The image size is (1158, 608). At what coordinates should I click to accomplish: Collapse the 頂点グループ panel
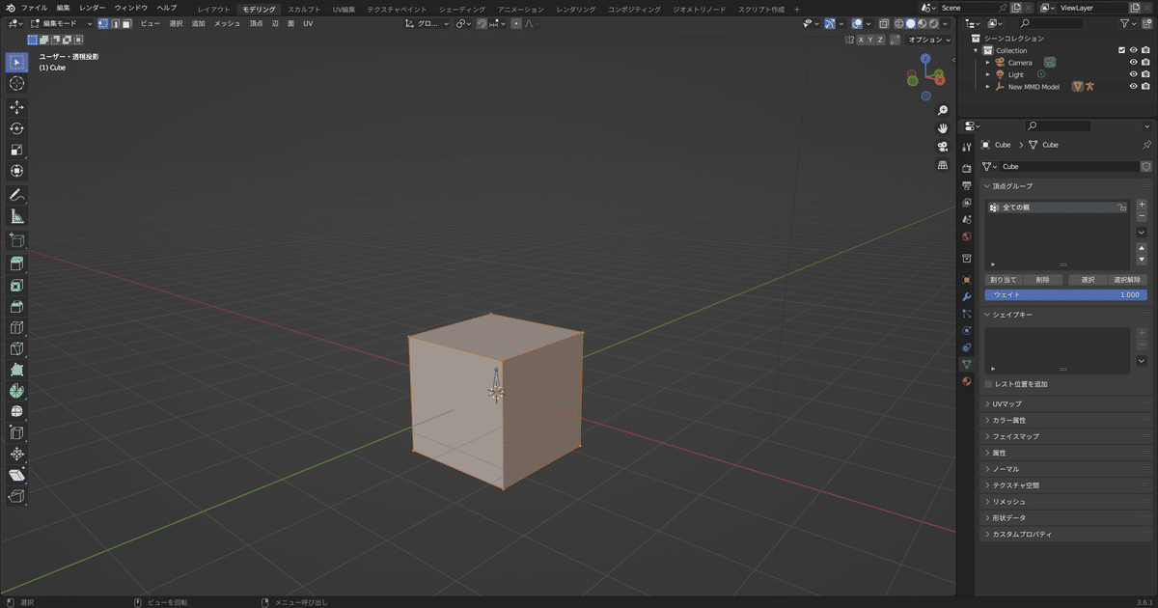click(1066, 185)
